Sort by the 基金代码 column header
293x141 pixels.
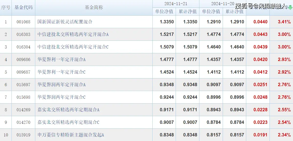click(23, 7)
